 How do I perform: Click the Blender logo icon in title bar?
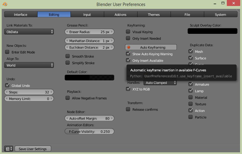[x=5, y=4]
